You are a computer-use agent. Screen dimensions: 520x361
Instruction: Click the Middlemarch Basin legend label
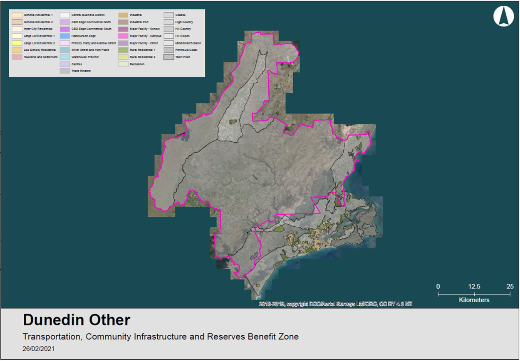coord(188,43)
